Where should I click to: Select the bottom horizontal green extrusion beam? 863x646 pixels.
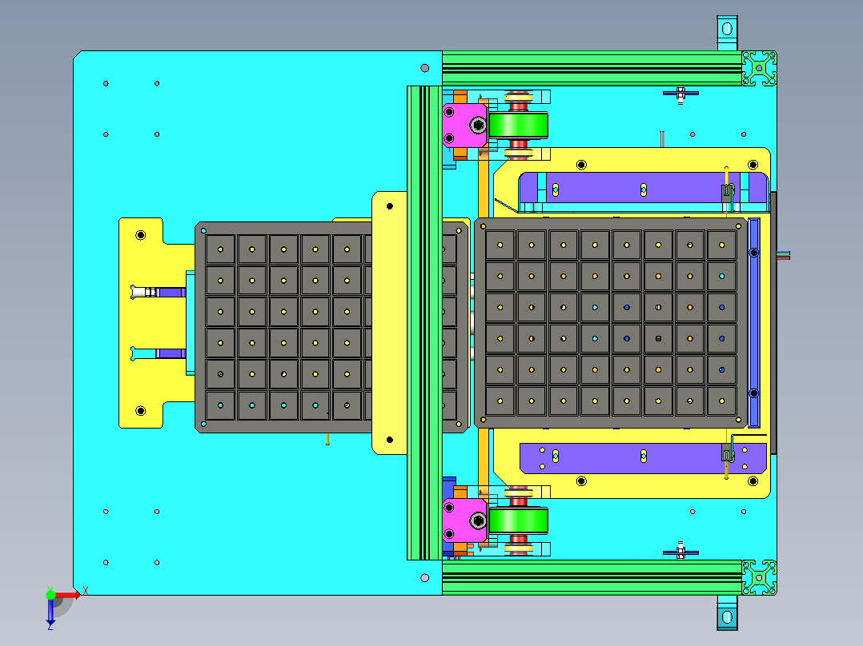(592, 577)
